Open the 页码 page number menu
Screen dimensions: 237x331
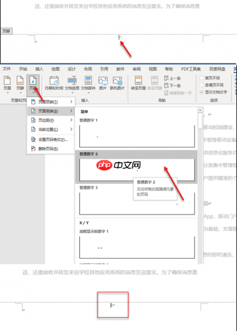click(x=33, y=84)
